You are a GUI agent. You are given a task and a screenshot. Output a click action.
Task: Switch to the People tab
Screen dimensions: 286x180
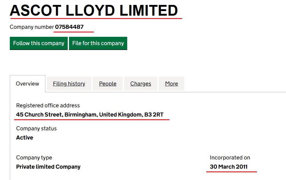[x=108, y=84]
